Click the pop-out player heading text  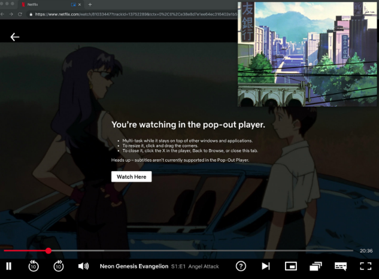(x=188, y=125)
